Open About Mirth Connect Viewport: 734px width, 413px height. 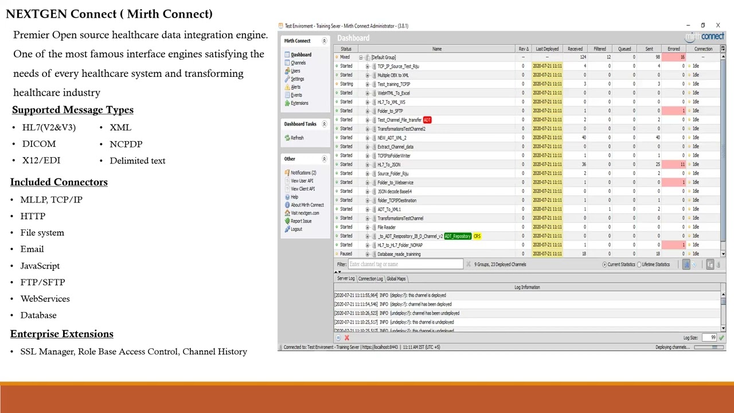pyautogui.click(x=304, y=205)
